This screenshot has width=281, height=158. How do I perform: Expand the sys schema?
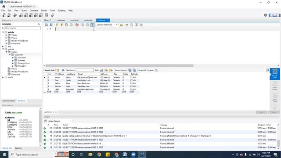point(3,47)
